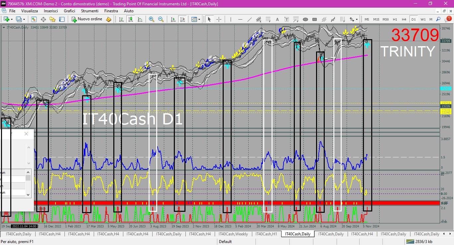
Task: Switch timeframe to W1
Action: pyautogui.click(x=423, y=19)
